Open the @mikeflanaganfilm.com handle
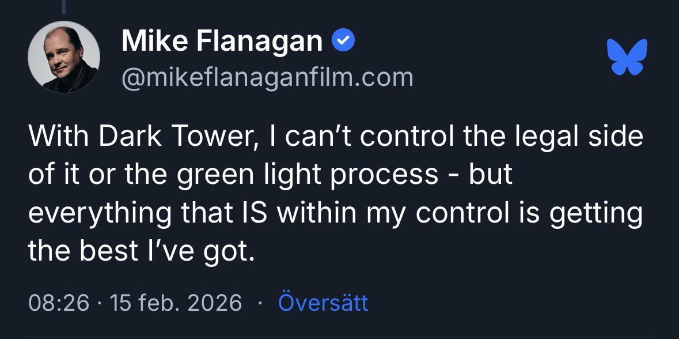Viewport: 679px width, 339px height. pos(267,77)
